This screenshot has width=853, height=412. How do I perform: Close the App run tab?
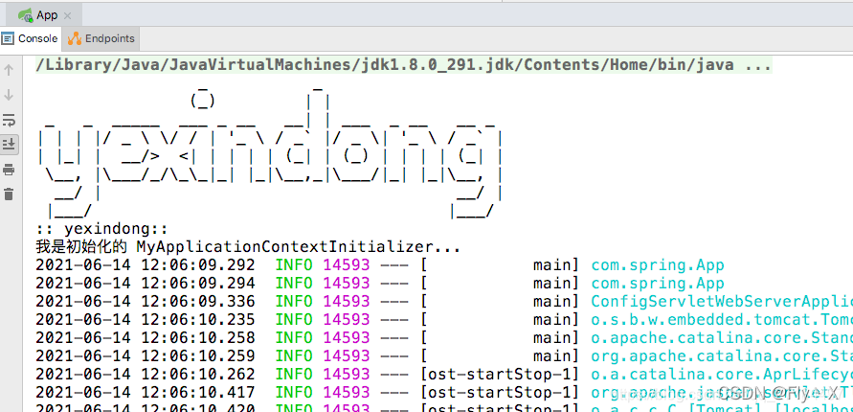point(67,15)
